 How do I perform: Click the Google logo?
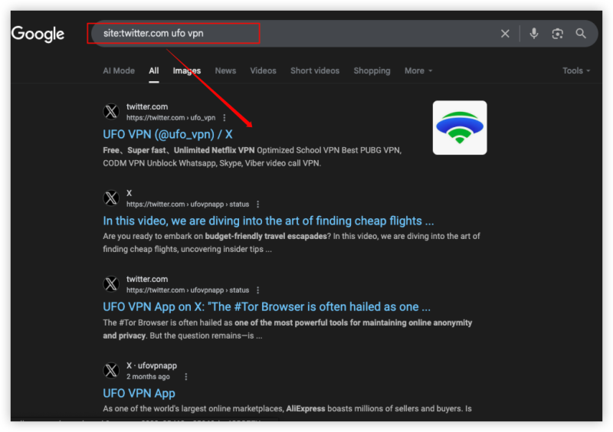(x=38, y=34)
